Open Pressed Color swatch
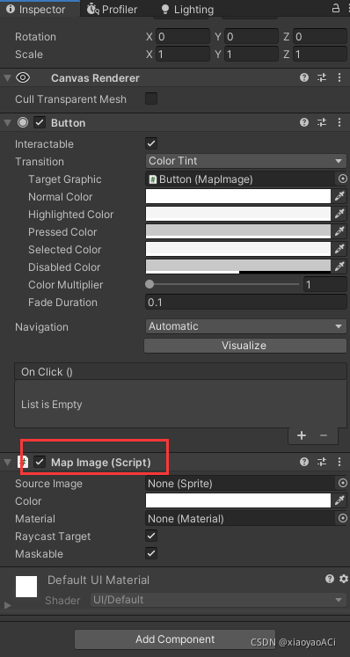 point(238,231)
